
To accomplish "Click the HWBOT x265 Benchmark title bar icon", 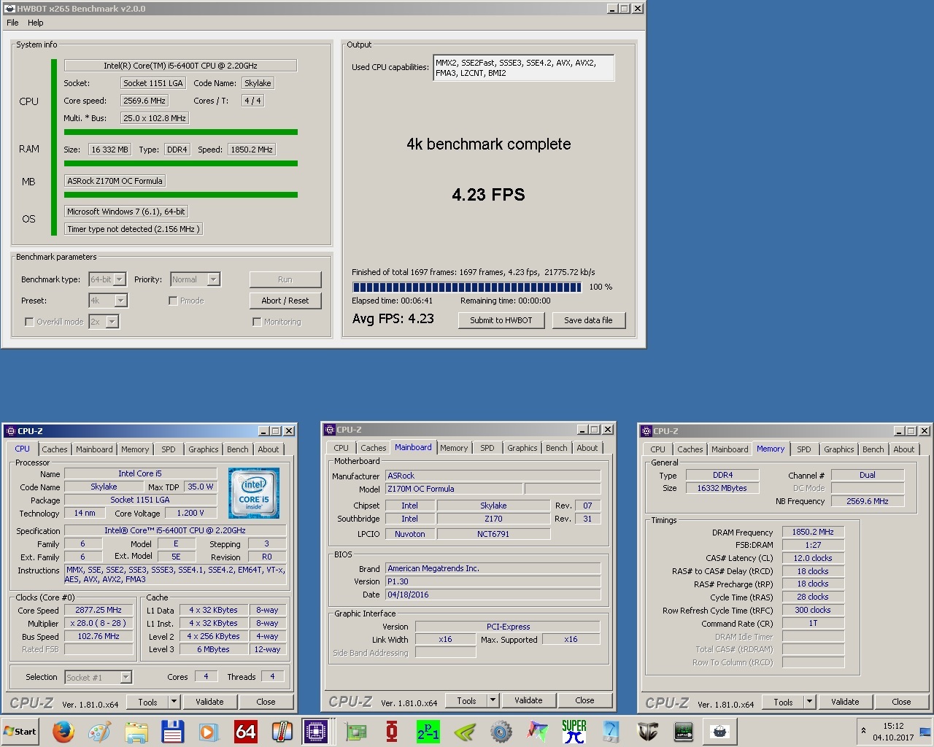I will [9, 9].
